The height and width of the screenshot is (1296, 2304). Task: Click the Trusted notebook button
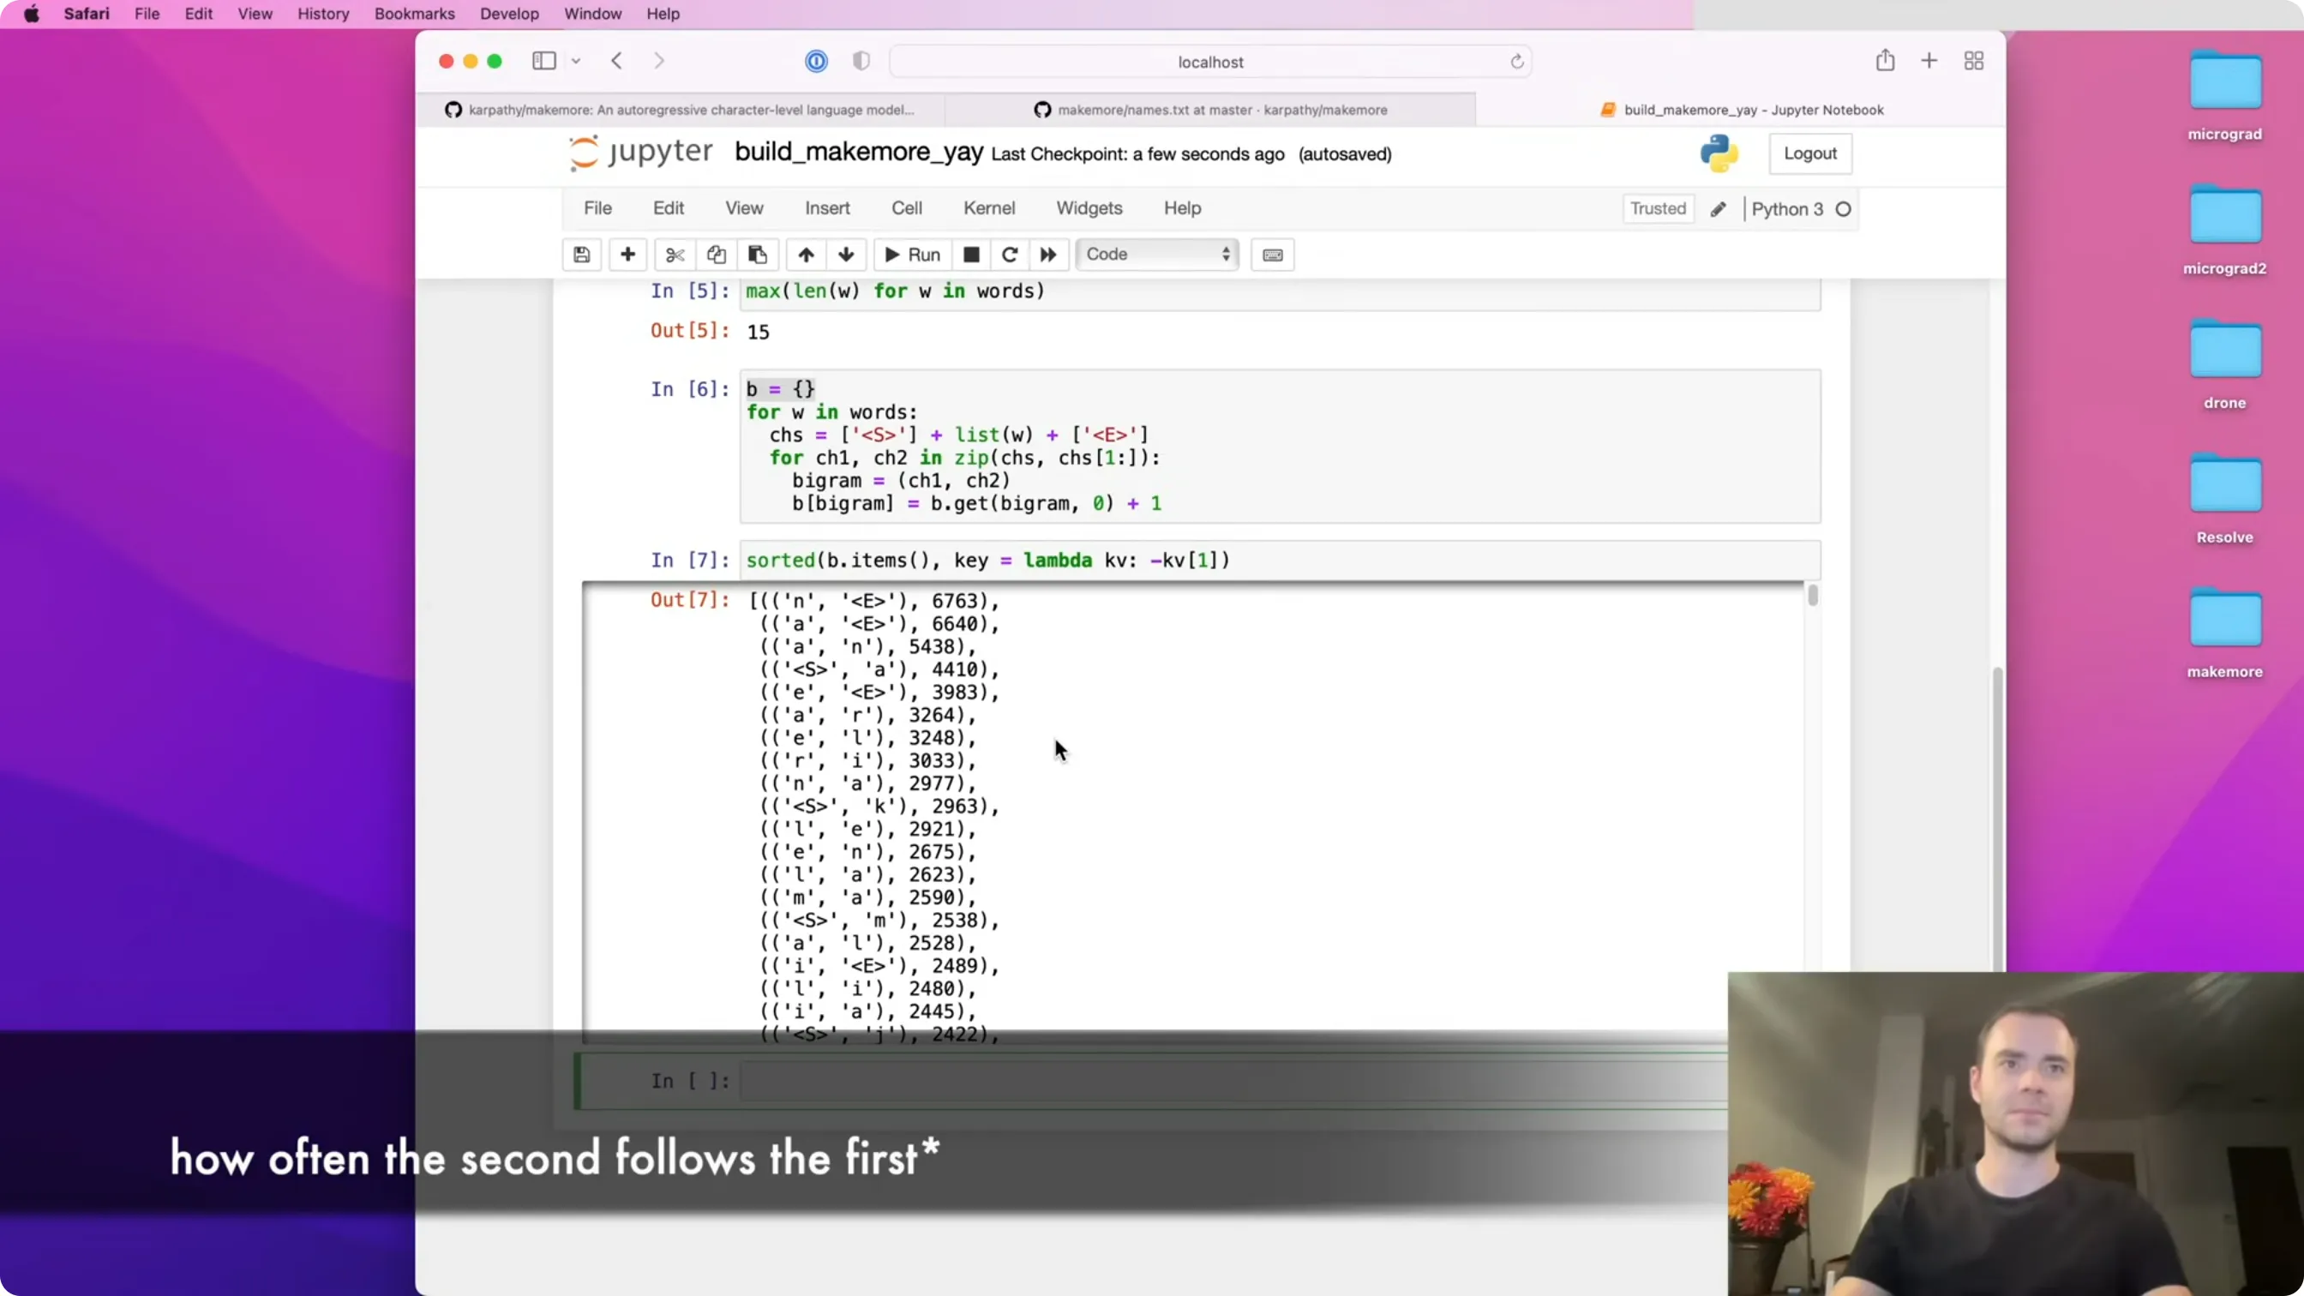click(1658, 209)
